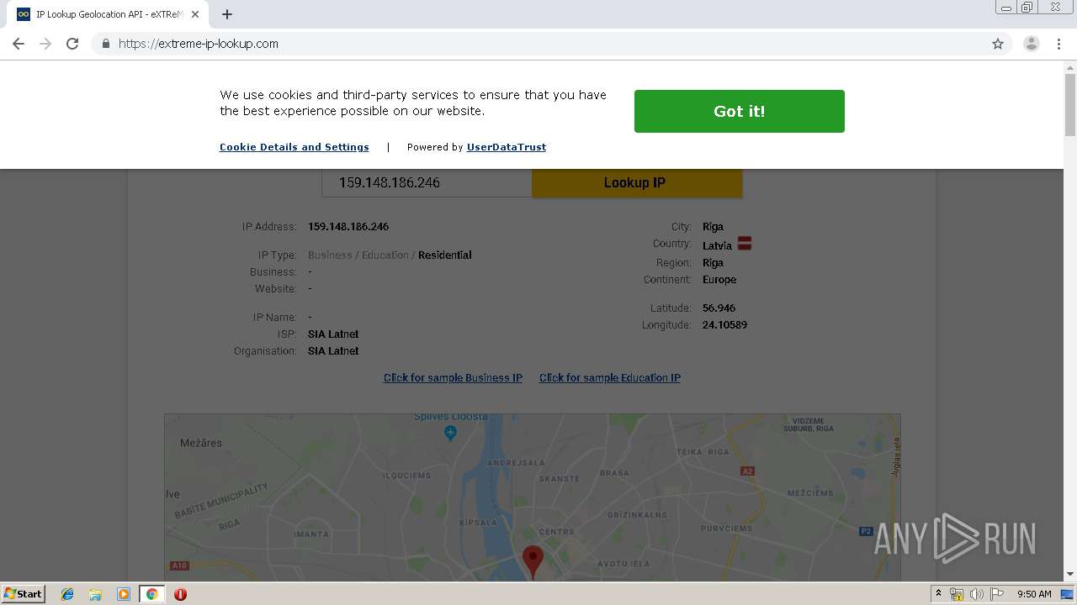Click the Lookup IP button
Viewport: 1077px width, 605px height.
coord(637,182)
